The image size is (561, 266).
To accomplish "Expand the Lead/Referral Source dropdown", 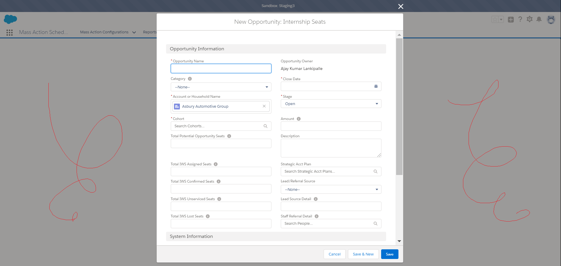I will click(x=331, y=189).
